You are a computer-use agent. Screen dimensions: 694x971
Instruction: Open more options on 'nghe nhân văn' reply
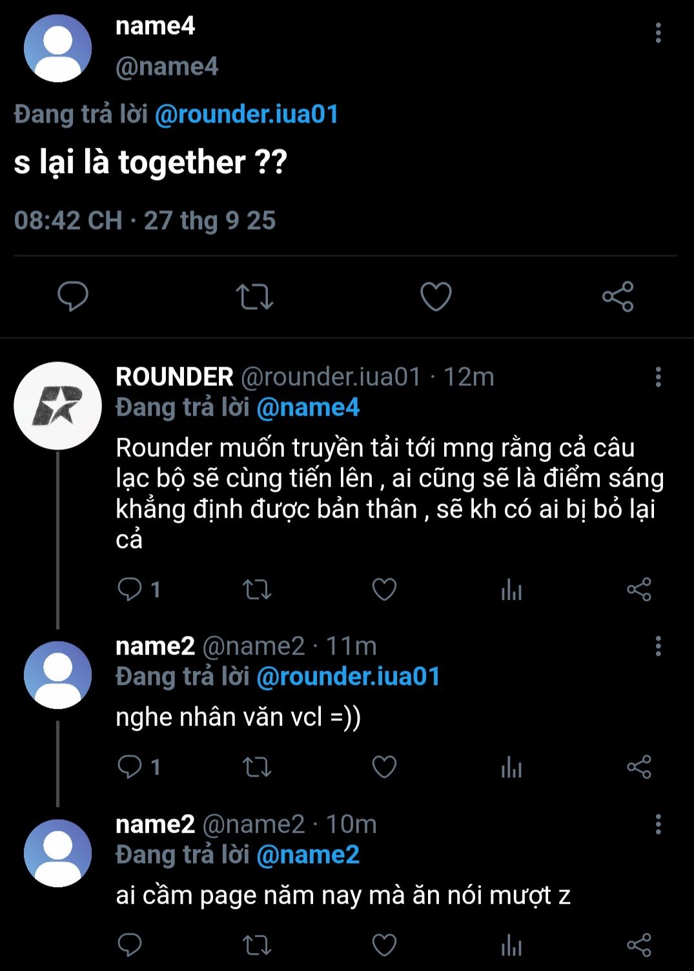[x=658, y=646]
